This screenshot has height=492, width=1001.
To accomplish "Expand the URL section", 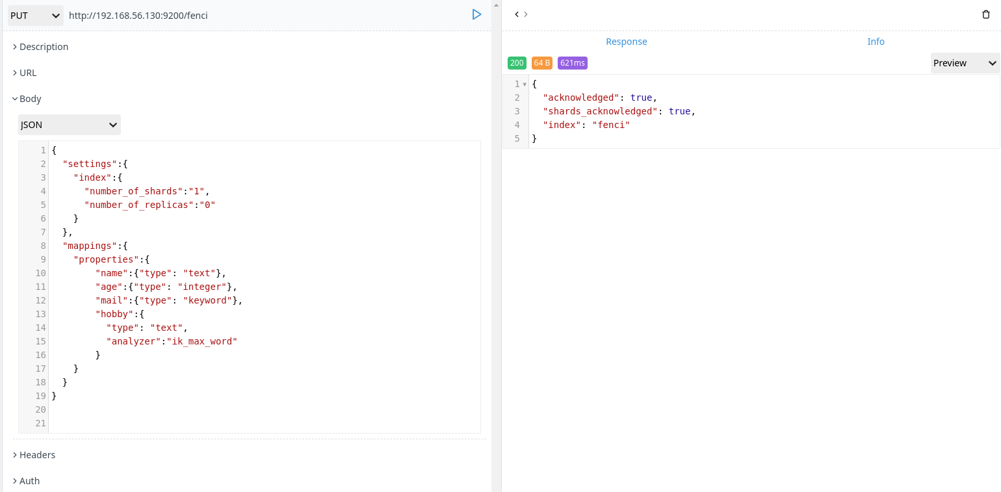I will [x=25, y=72].
